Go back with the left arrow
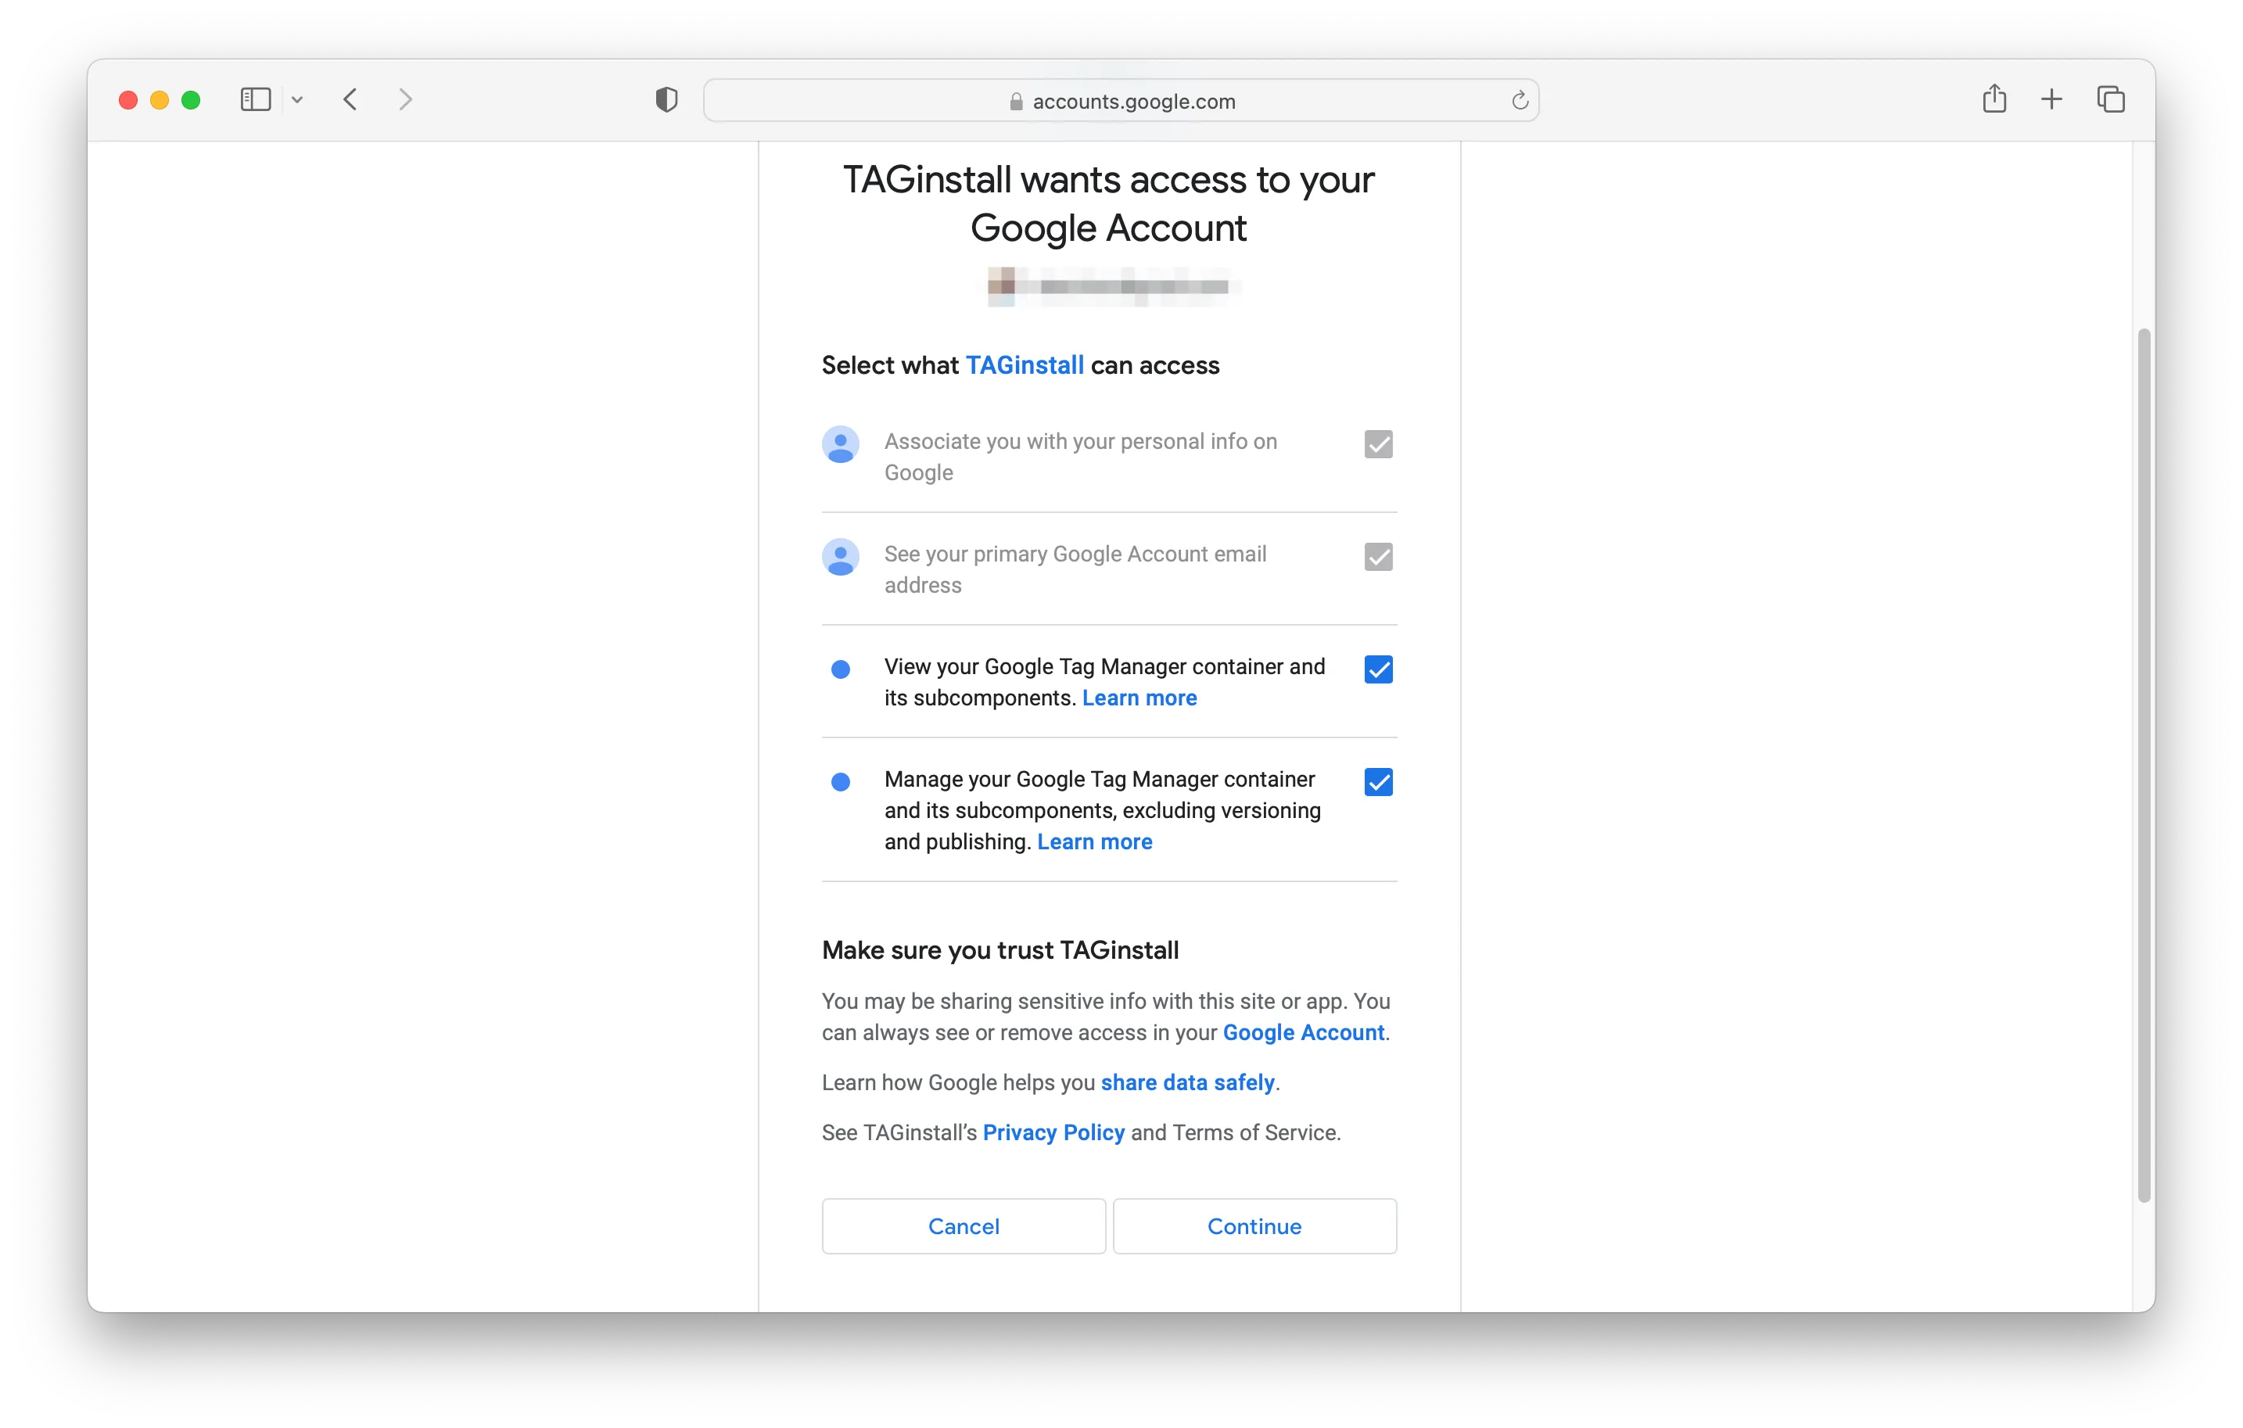The image size is (2243, 1428). pos(350,99)
